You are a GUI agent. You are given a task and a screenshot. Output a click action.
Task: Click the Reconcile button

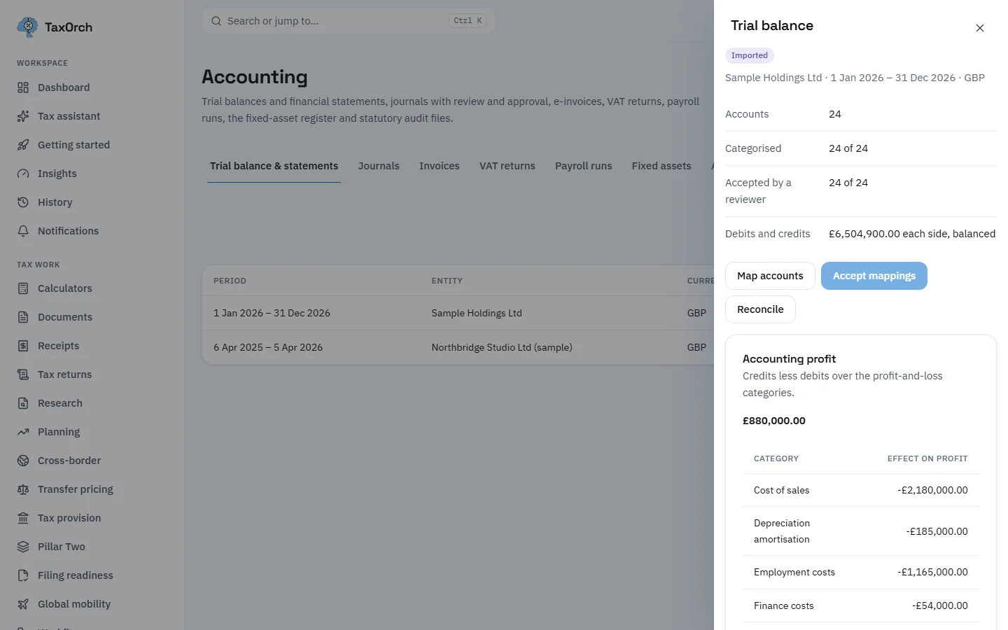(x=760, y=309)
